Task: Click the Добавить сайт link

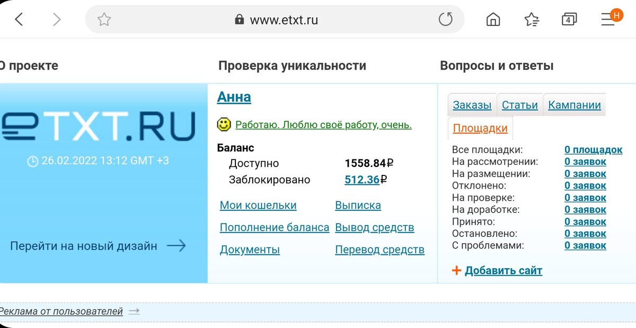Action: tap(503, 271)
